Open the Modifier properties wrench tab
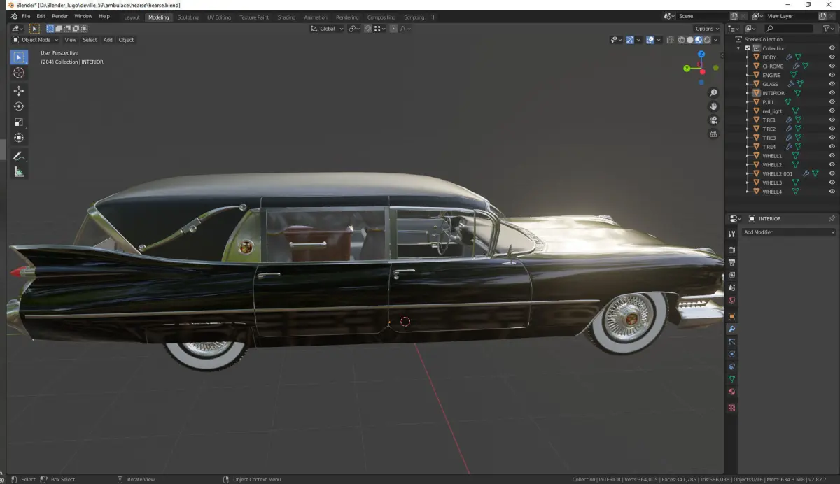 click(731, 329)
